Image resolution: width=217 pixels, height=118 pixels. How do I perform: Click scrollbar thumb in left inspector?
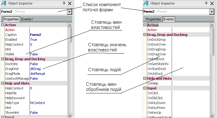pos(70,35)
